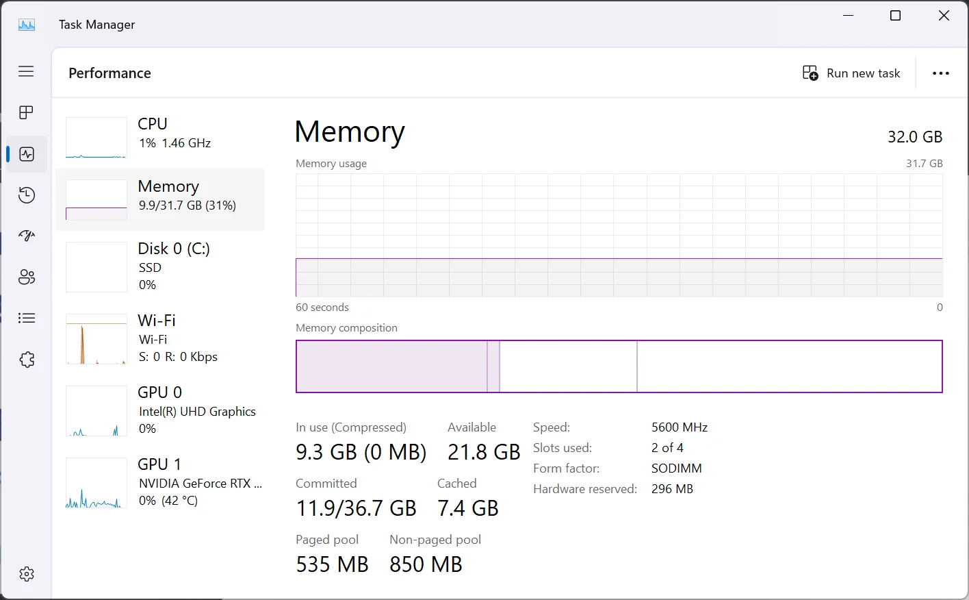Click the 535 MB paged pool value

(x=332, y=564)
